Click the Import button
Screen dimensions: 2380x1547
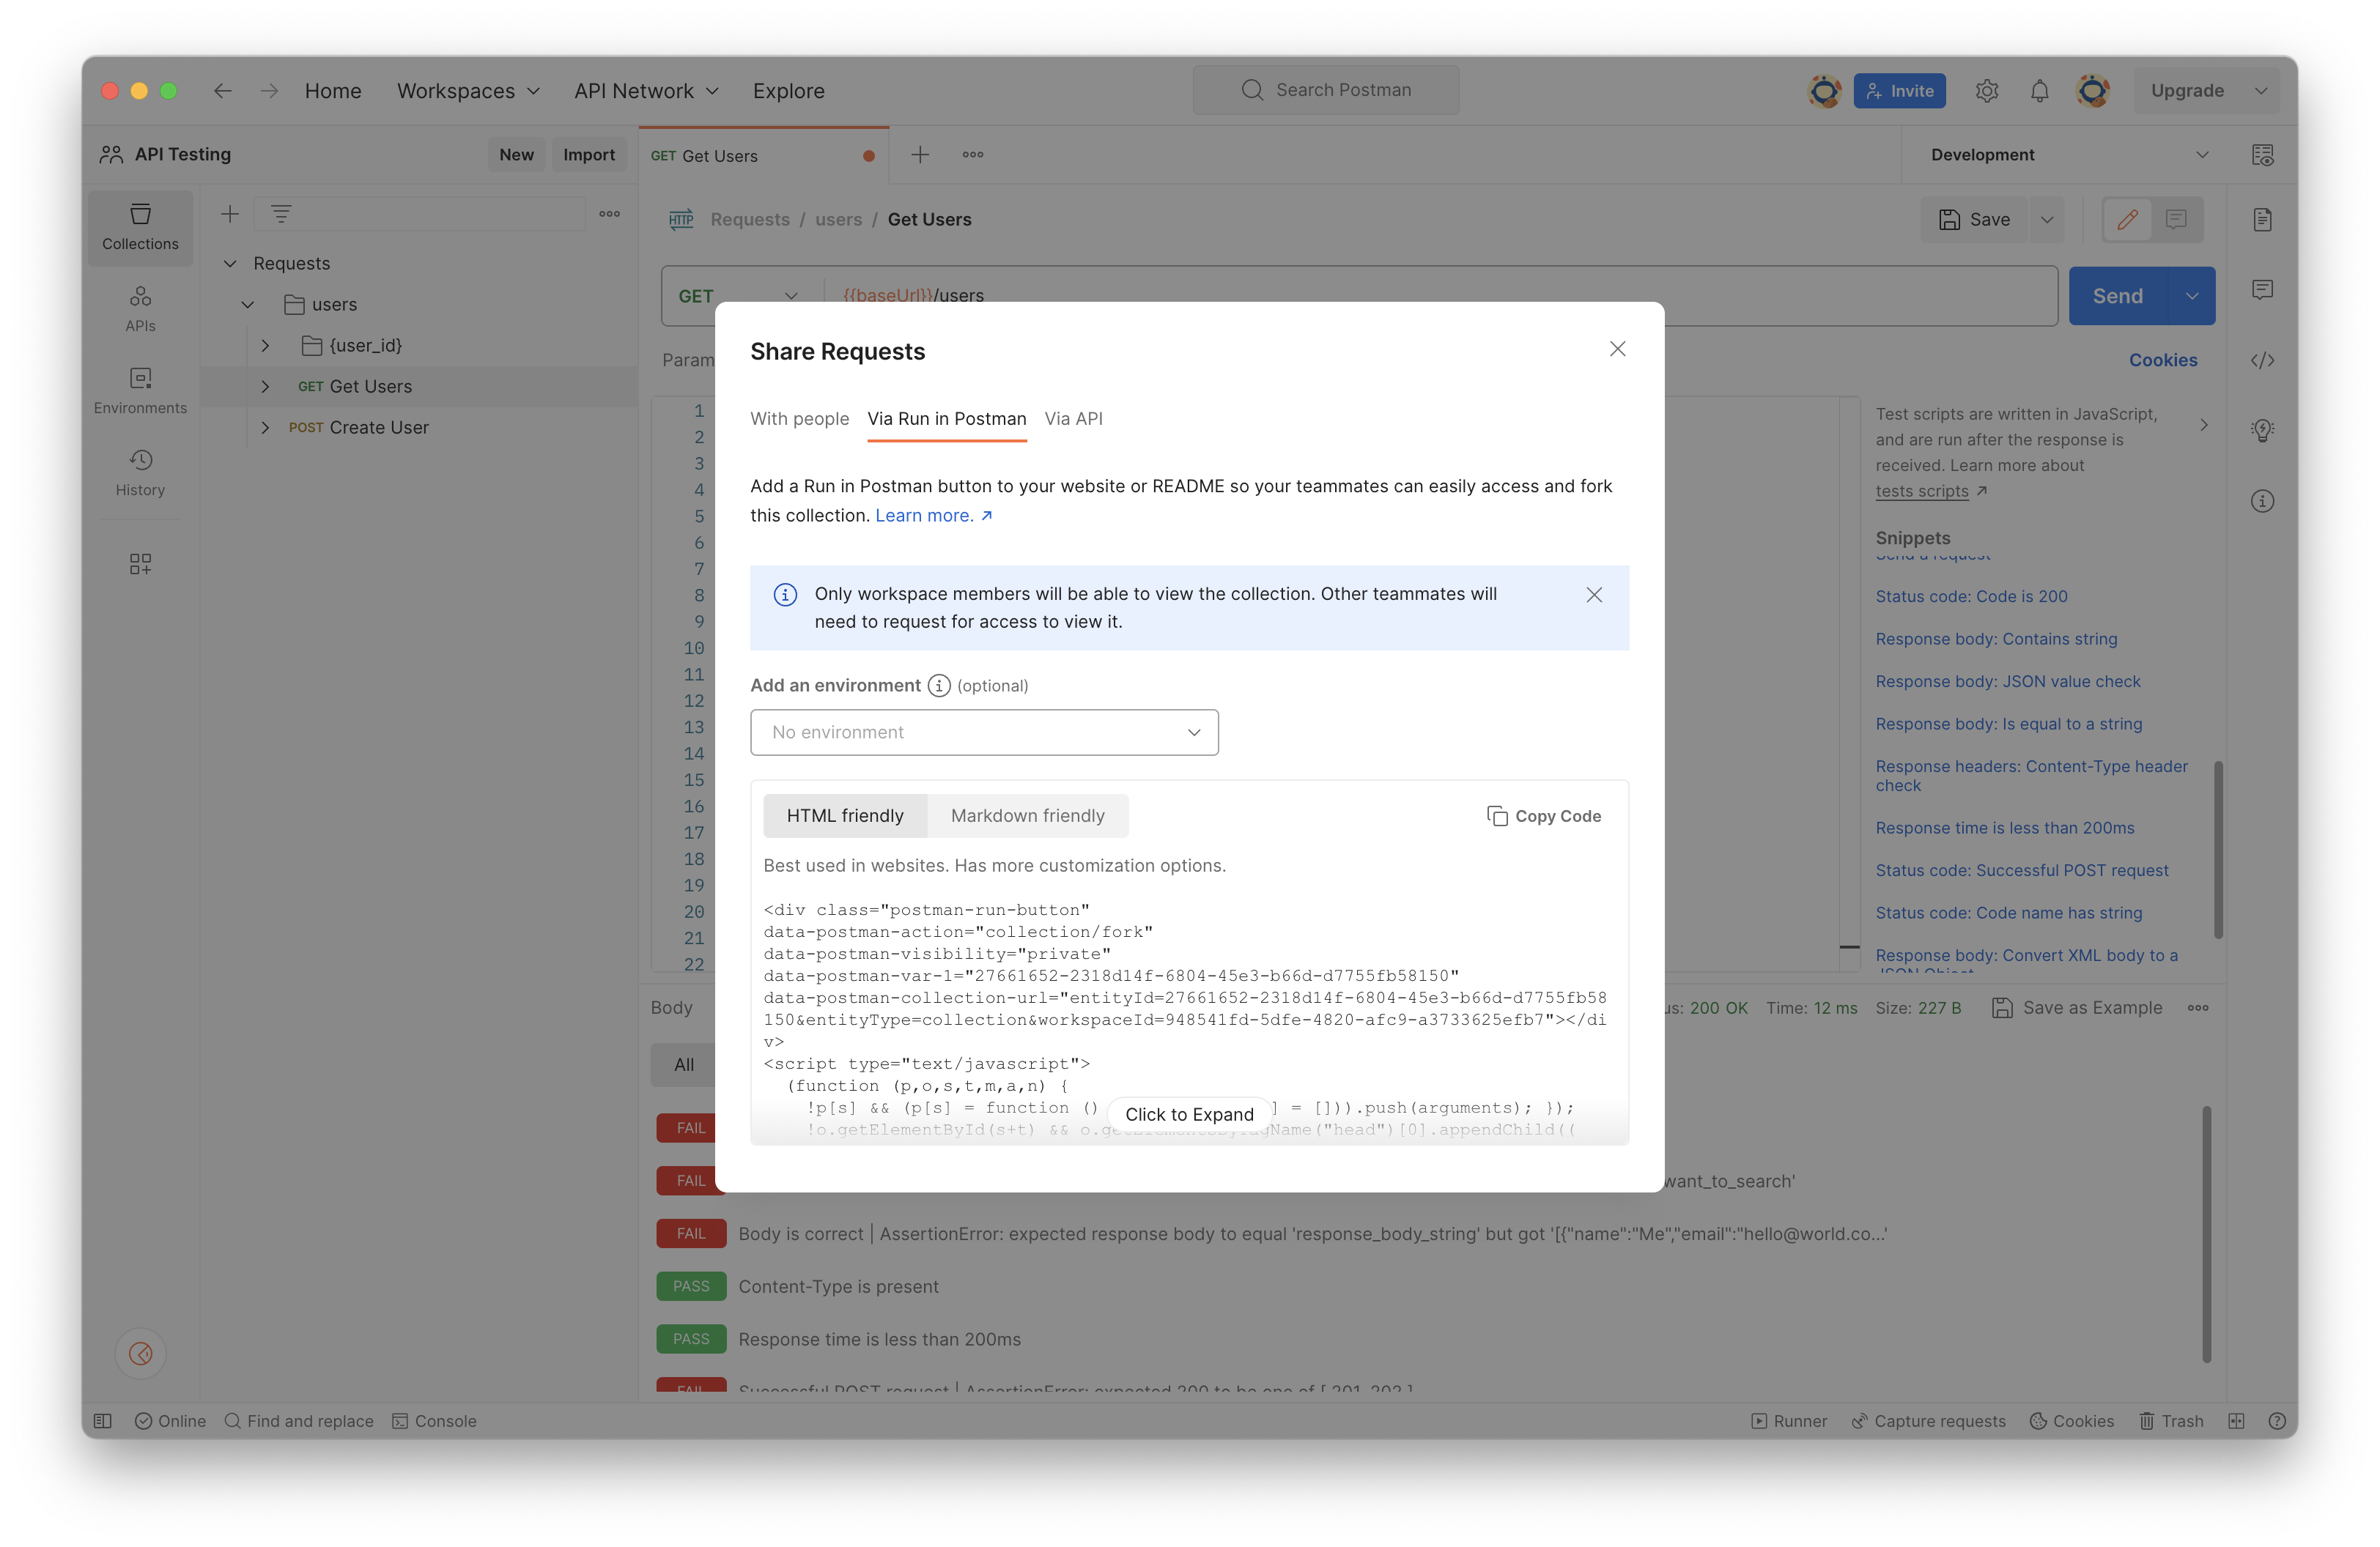coord(589,155)
